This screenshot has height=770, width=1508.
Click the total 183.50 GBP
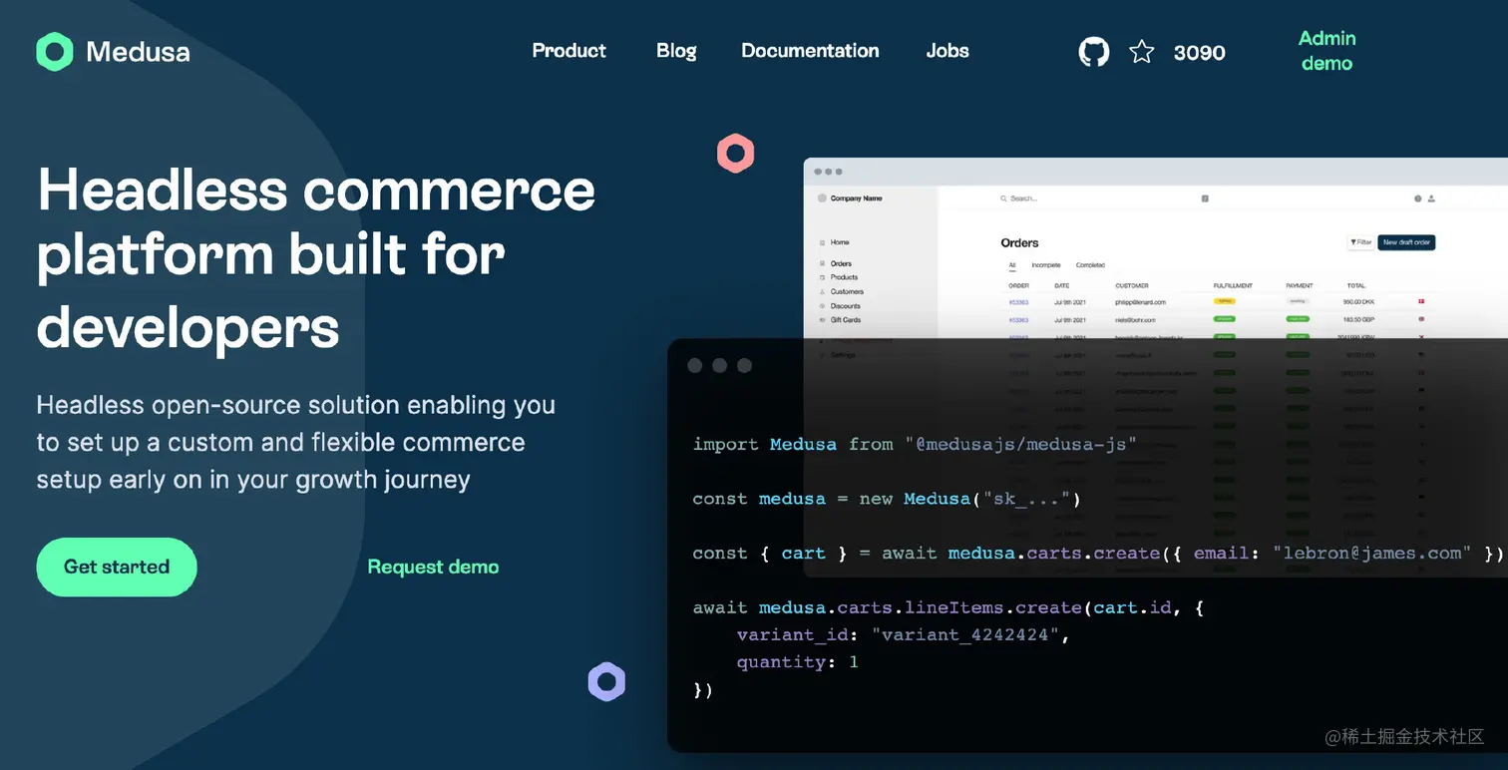coord(1358,319)
